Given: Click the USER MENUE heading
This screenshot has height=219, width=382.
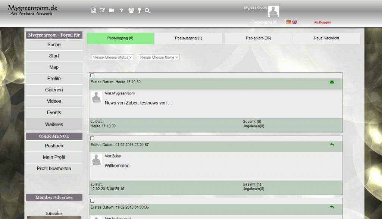Looking at the screenshot, I should (54, 137).
